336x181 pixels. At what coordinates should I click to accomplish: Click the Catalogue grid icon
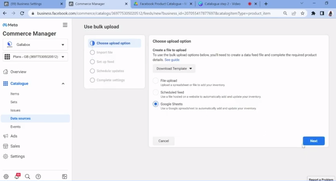6,83
